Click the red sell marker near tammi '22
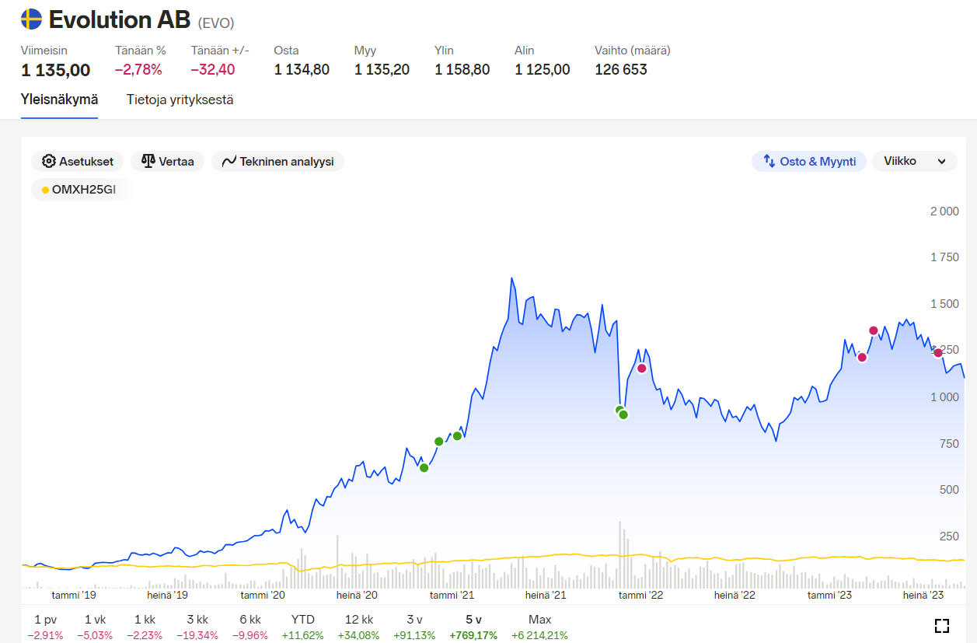This screenshot has width=977, height=643. click(641, 368)
